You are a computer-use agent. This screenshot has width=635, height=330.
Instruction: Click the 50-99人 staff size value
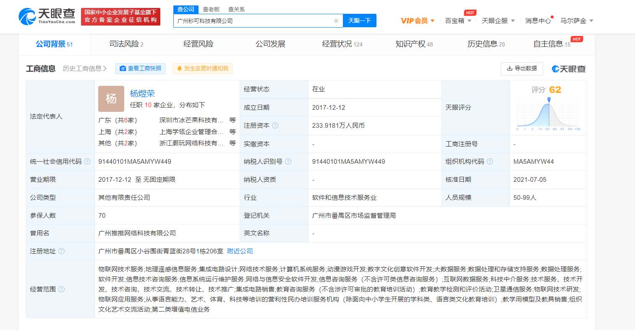point(525,198)
